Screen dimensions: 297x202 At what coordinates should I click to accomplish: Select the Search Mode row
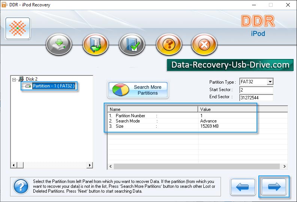[x=197, y=121]
